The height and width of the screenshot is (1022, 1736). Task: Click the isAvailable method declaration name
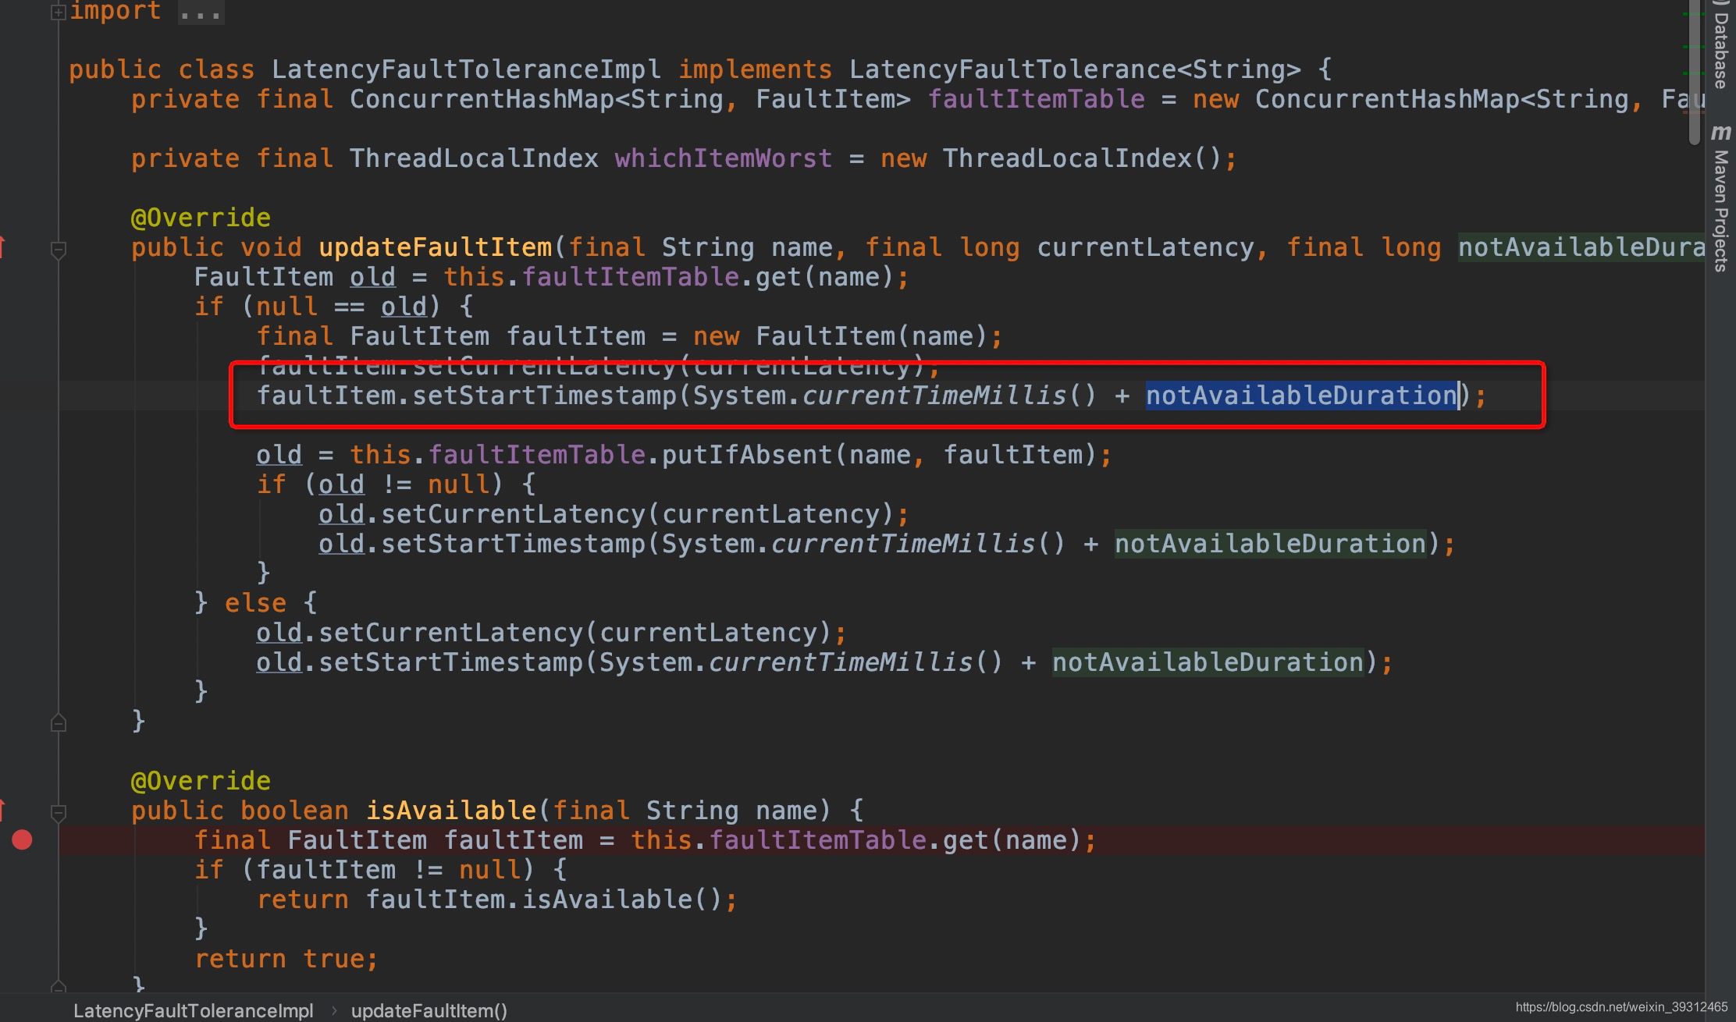(450, 811)
